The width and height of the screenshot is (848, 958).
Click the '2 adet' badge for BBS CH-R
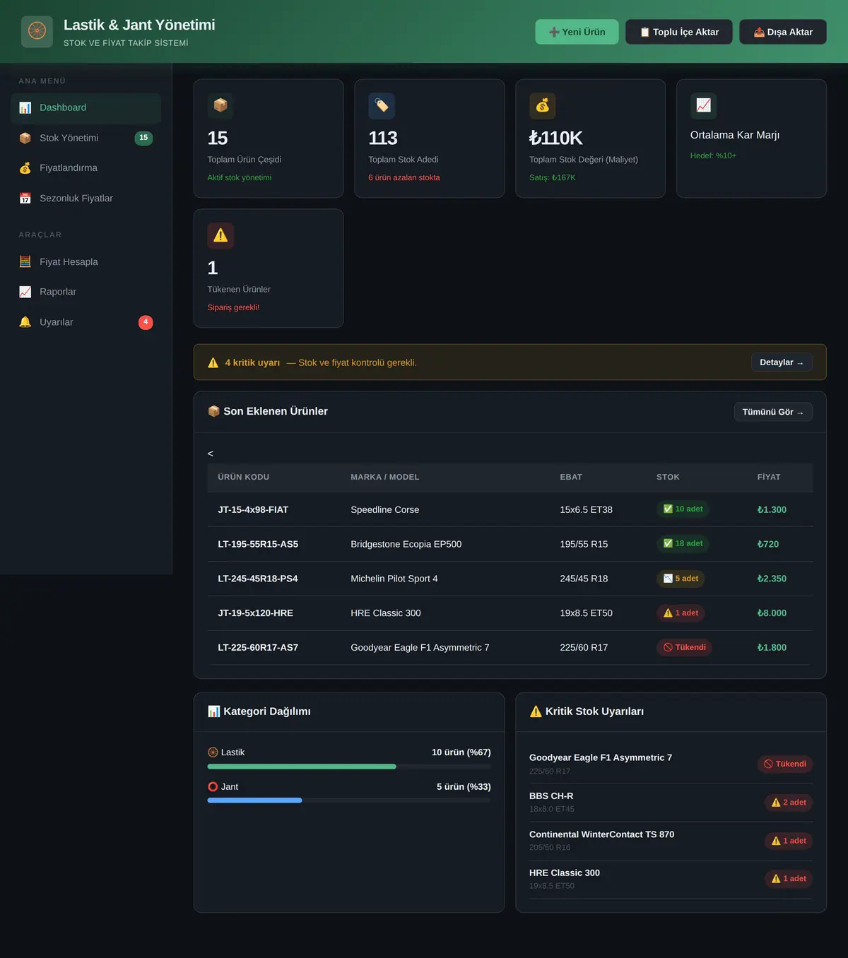[x=789, y=803]
